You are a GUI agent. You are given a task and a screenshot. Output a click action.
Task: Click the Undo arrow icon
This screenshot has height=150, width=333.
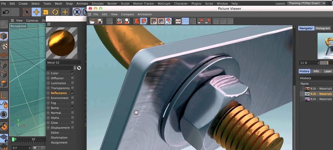(x=6, y=12)
